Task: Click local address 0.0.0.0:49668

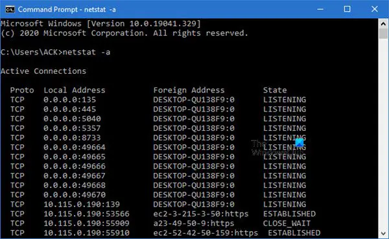Action: point(75,185)
